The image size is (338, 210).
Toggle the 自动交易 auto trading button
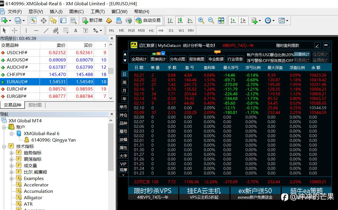pos(148,20)
